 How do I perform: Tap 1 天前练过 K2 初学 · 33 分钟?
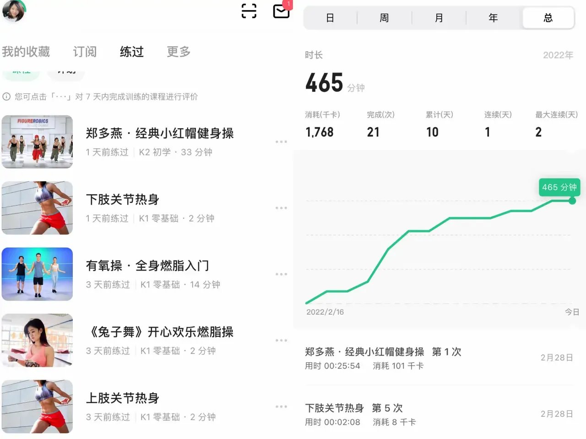(x=149, y=152)
